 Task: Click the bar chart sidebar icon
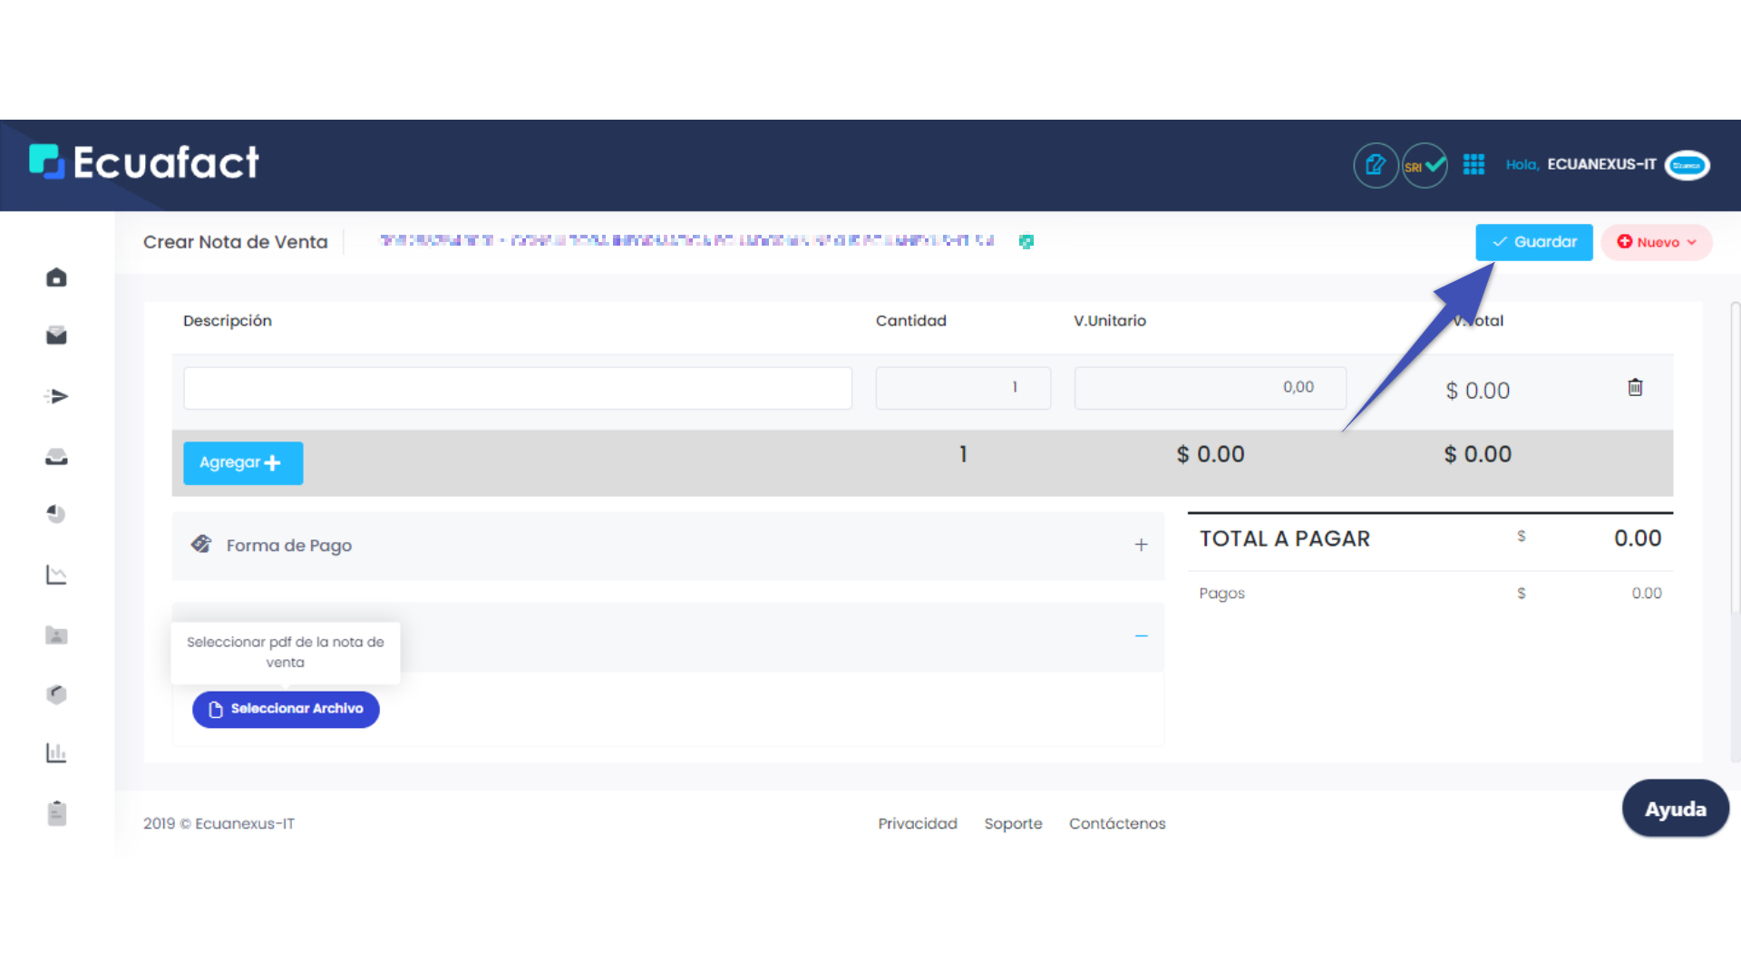pos(56,752)
